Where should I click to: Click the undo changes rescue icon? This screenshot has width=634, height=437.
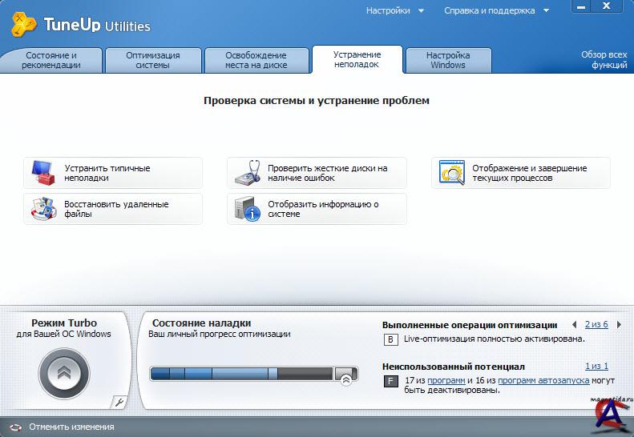(x=15, y=427)
